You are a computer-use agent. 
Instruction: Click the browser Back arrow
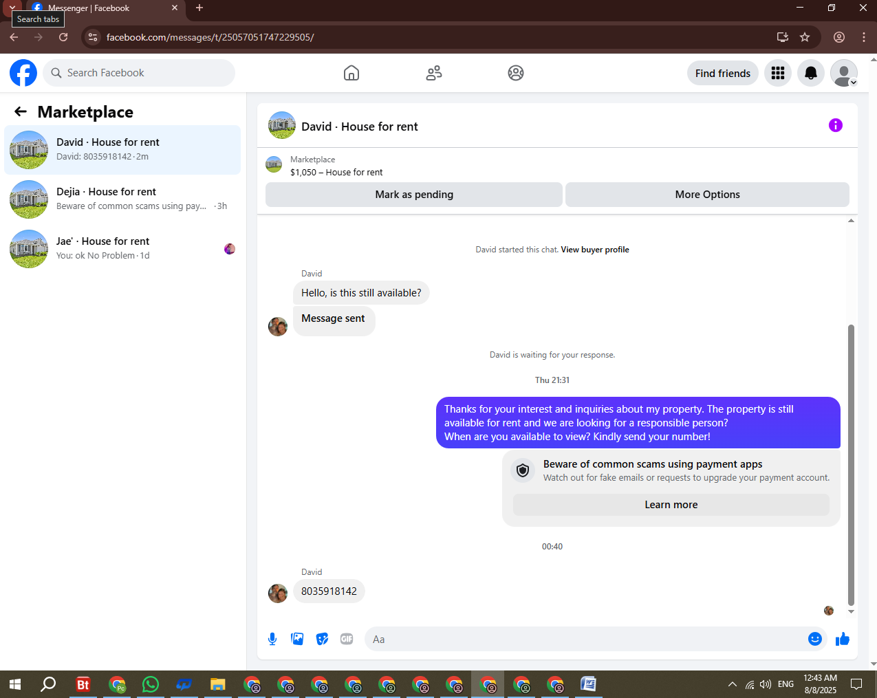tap(14, 37)
